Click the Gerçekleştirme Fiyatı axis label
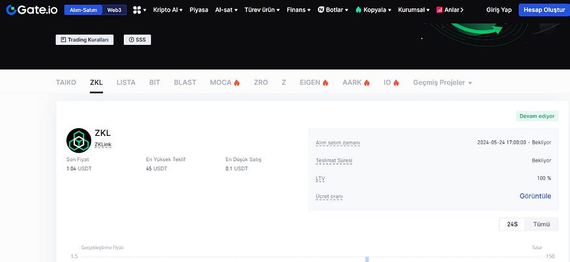The image size is (570, 262). (102, 248)
